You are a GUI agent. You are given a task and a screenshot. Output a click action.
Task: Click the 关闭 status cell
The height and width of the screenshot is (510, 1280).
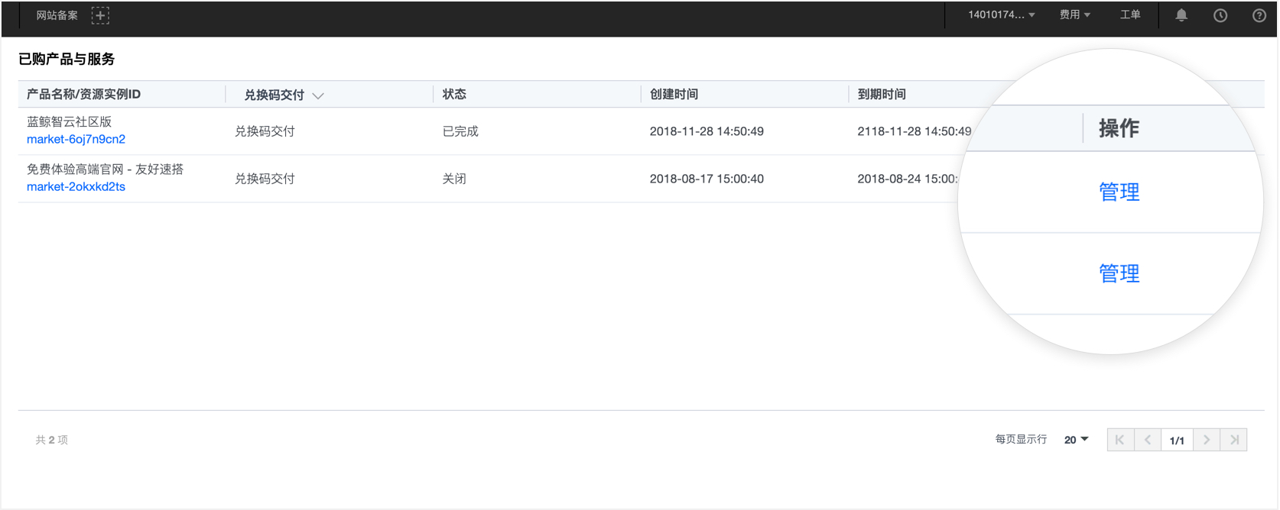454,179
